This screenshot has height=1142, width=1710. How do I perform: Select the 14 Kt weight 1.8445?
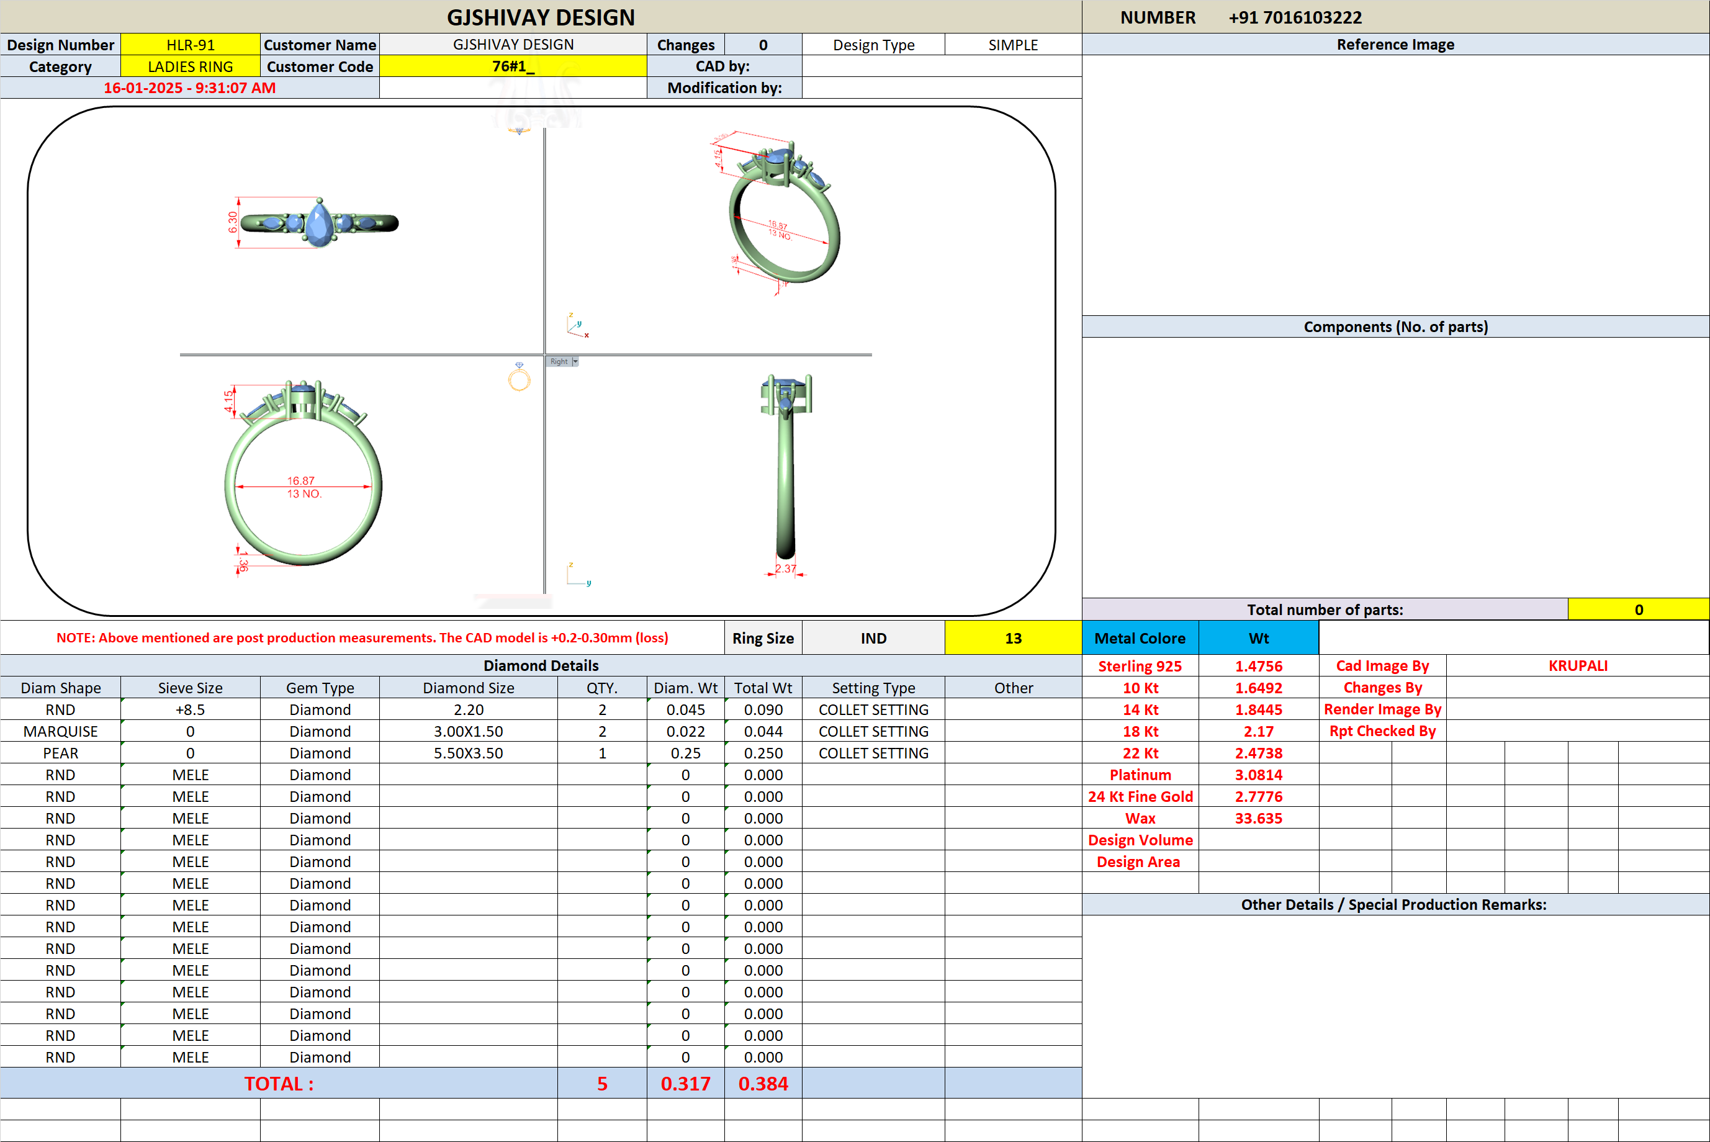click(1259, 709)
